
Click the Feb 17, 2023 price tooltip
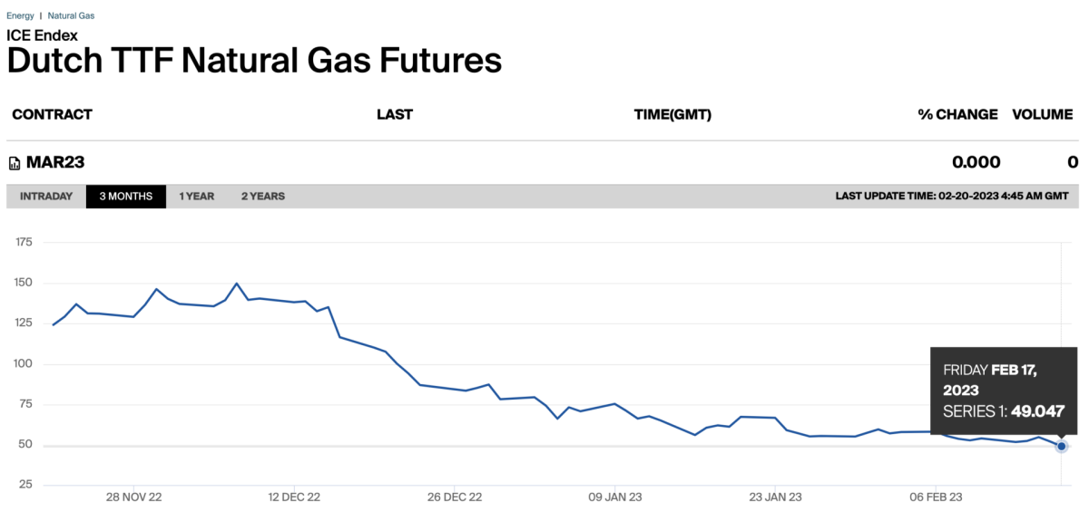1004,390
